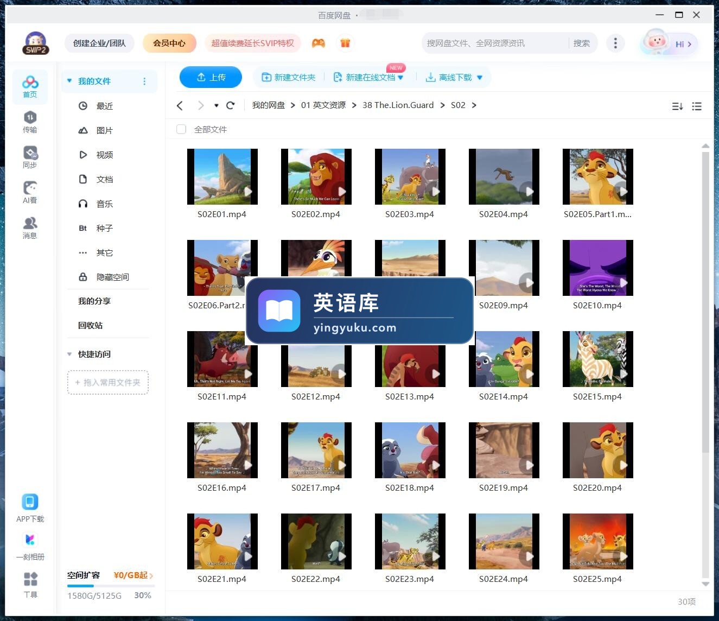Collapse the 快捷访问 section arrow

click(x=69, y=354)
